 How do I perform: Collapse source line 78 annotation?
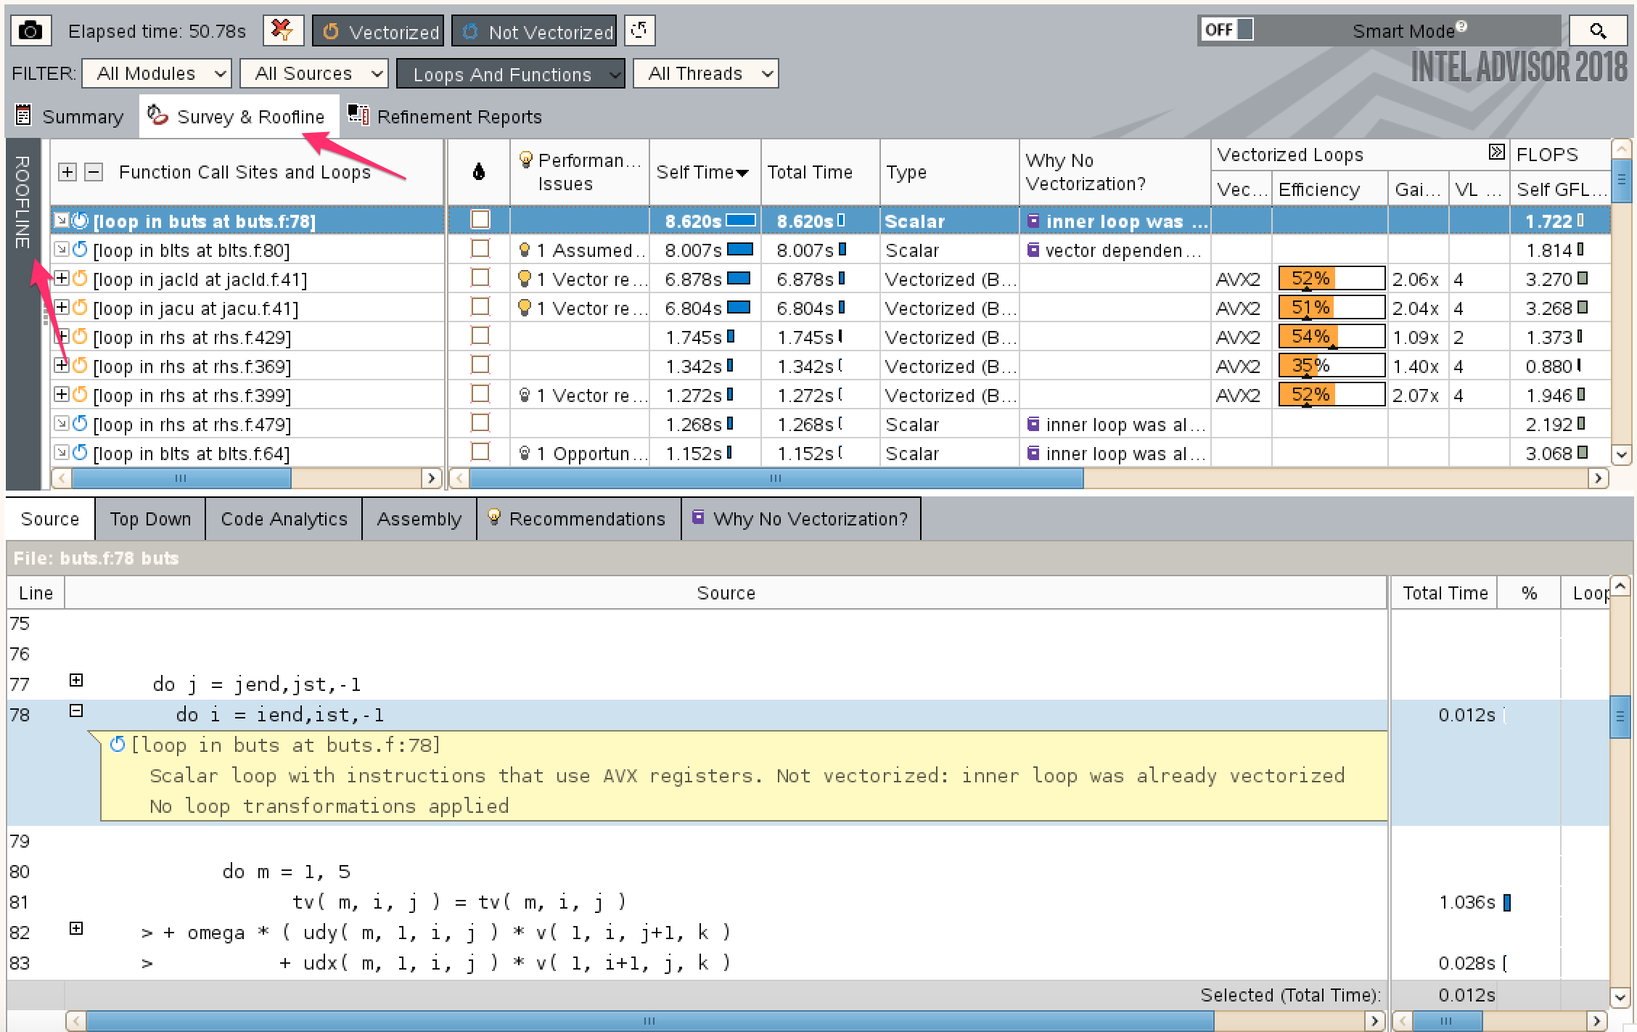pos(76,710)
